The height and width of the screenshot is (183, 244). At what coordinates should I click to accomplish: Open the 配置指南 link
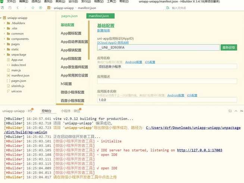click(x=103, y=31)
